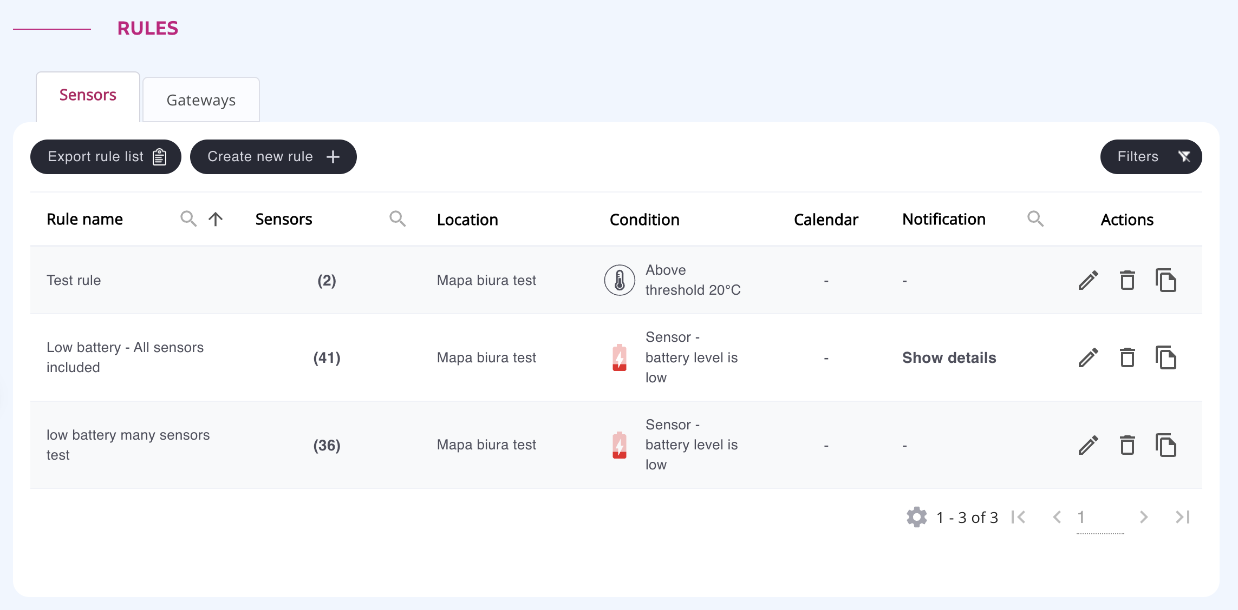The width and height of the screenshot is (1238, 610).
Task: Click the page number input field
Action: [1099, 518]
